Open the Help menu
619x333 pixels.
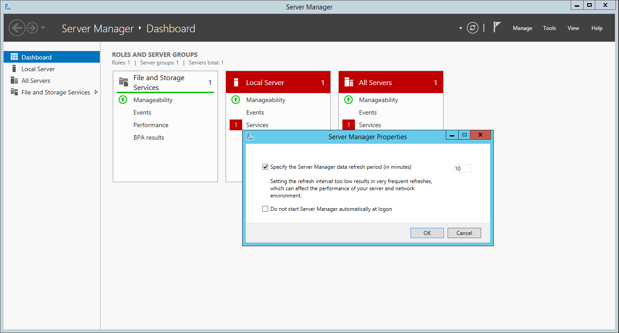tap(597, 28)
